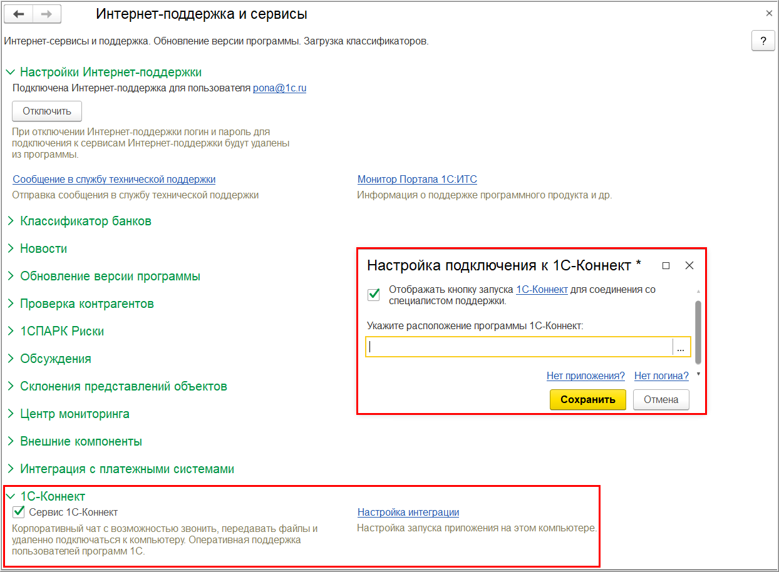
Task: Close the Интернет-поддержка и сервисы form
Action: pos(769,13)
